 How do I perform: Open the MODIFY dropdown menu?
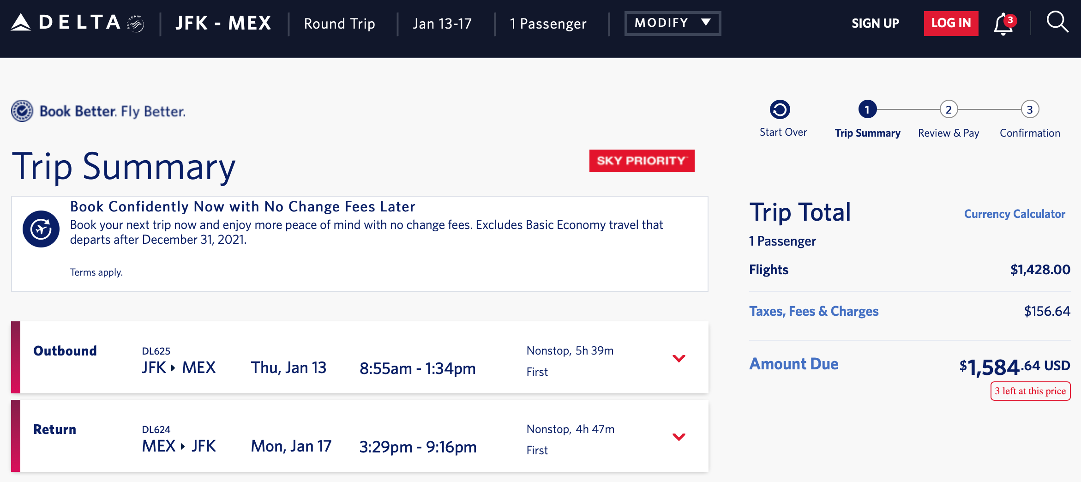pyautogui.click(x=672, y=22)
